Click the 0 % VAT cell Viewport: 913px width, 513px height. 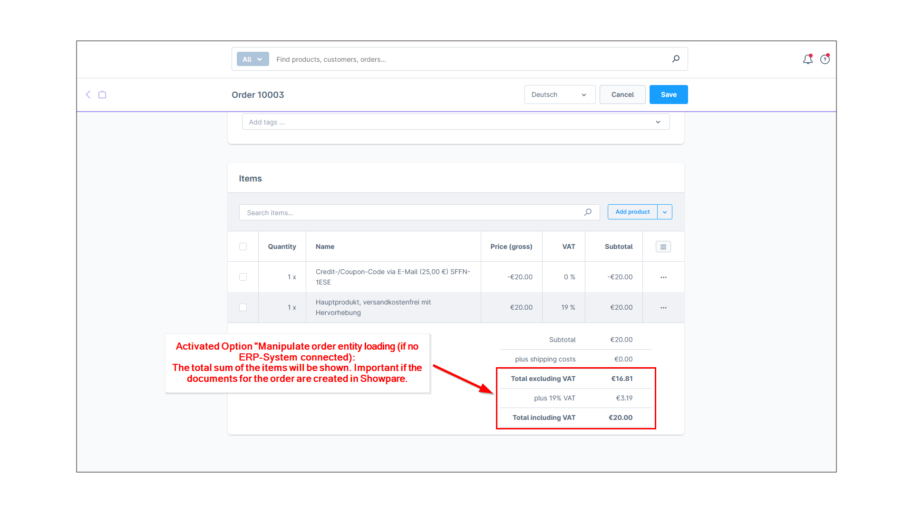point(570,277)
